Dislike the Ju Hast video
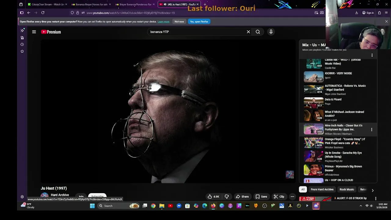This screenshot has width=391, height=220. (x=227, y=197)
